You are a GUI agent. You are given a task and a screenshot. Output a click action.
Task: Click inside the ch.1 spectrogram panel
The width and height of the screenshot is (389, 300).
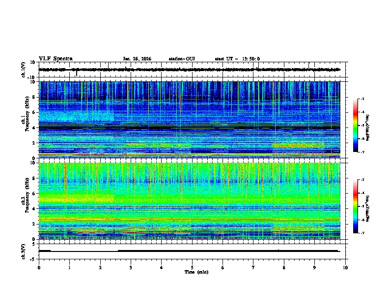tap(190, 120)
